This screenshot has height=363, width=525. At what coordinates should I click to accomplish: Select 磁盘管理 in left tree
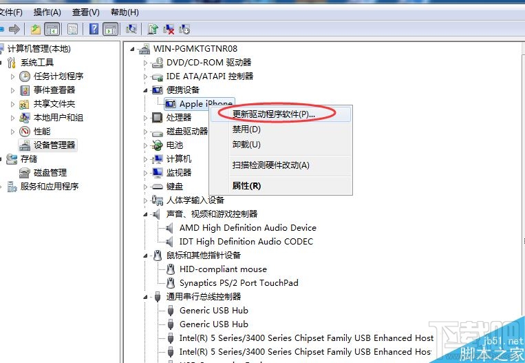[50, 173]
